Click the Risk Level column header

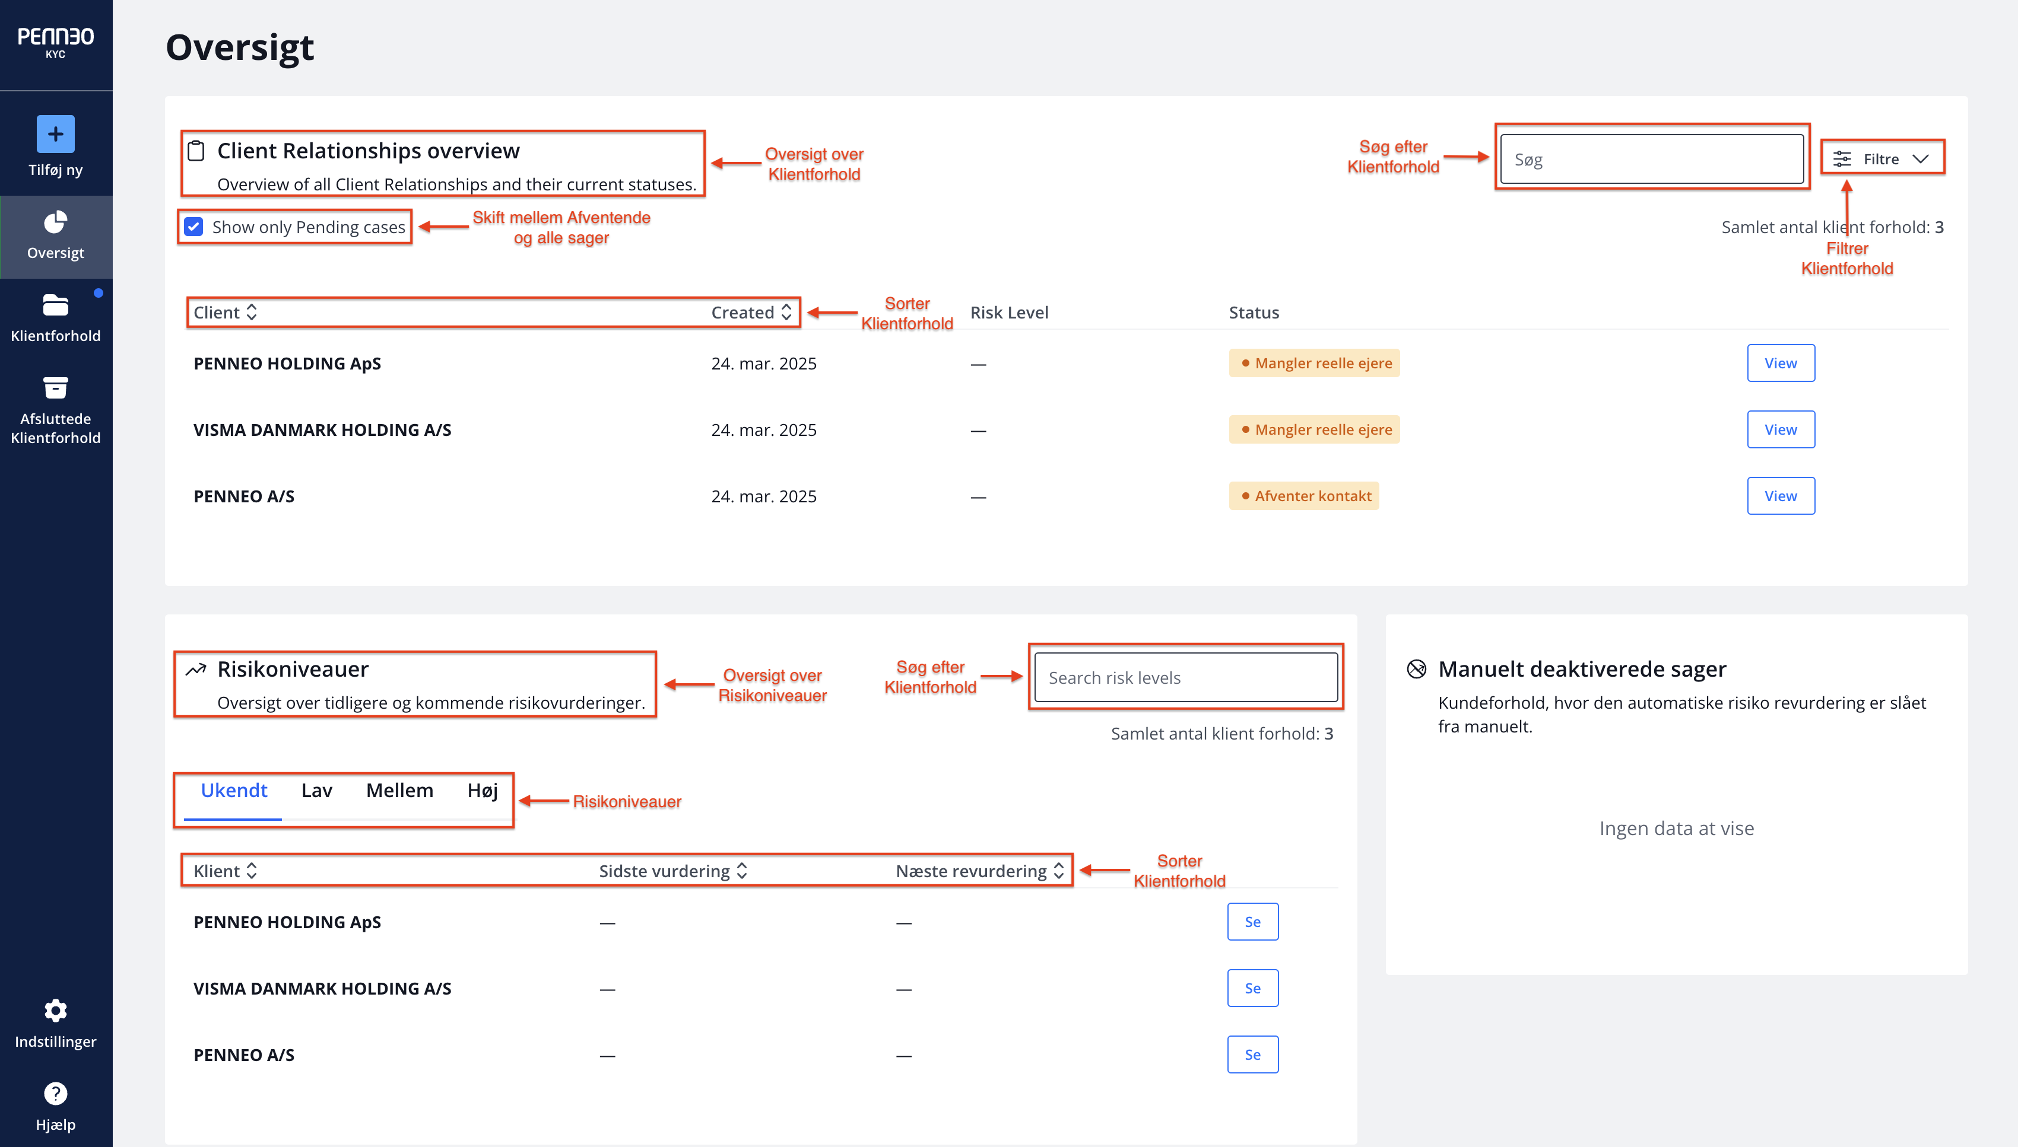coord(1009,312)
